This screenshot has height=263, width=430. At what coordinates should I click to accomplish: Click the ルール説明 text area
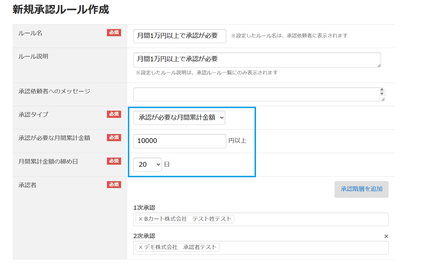(x=257, y=60)
